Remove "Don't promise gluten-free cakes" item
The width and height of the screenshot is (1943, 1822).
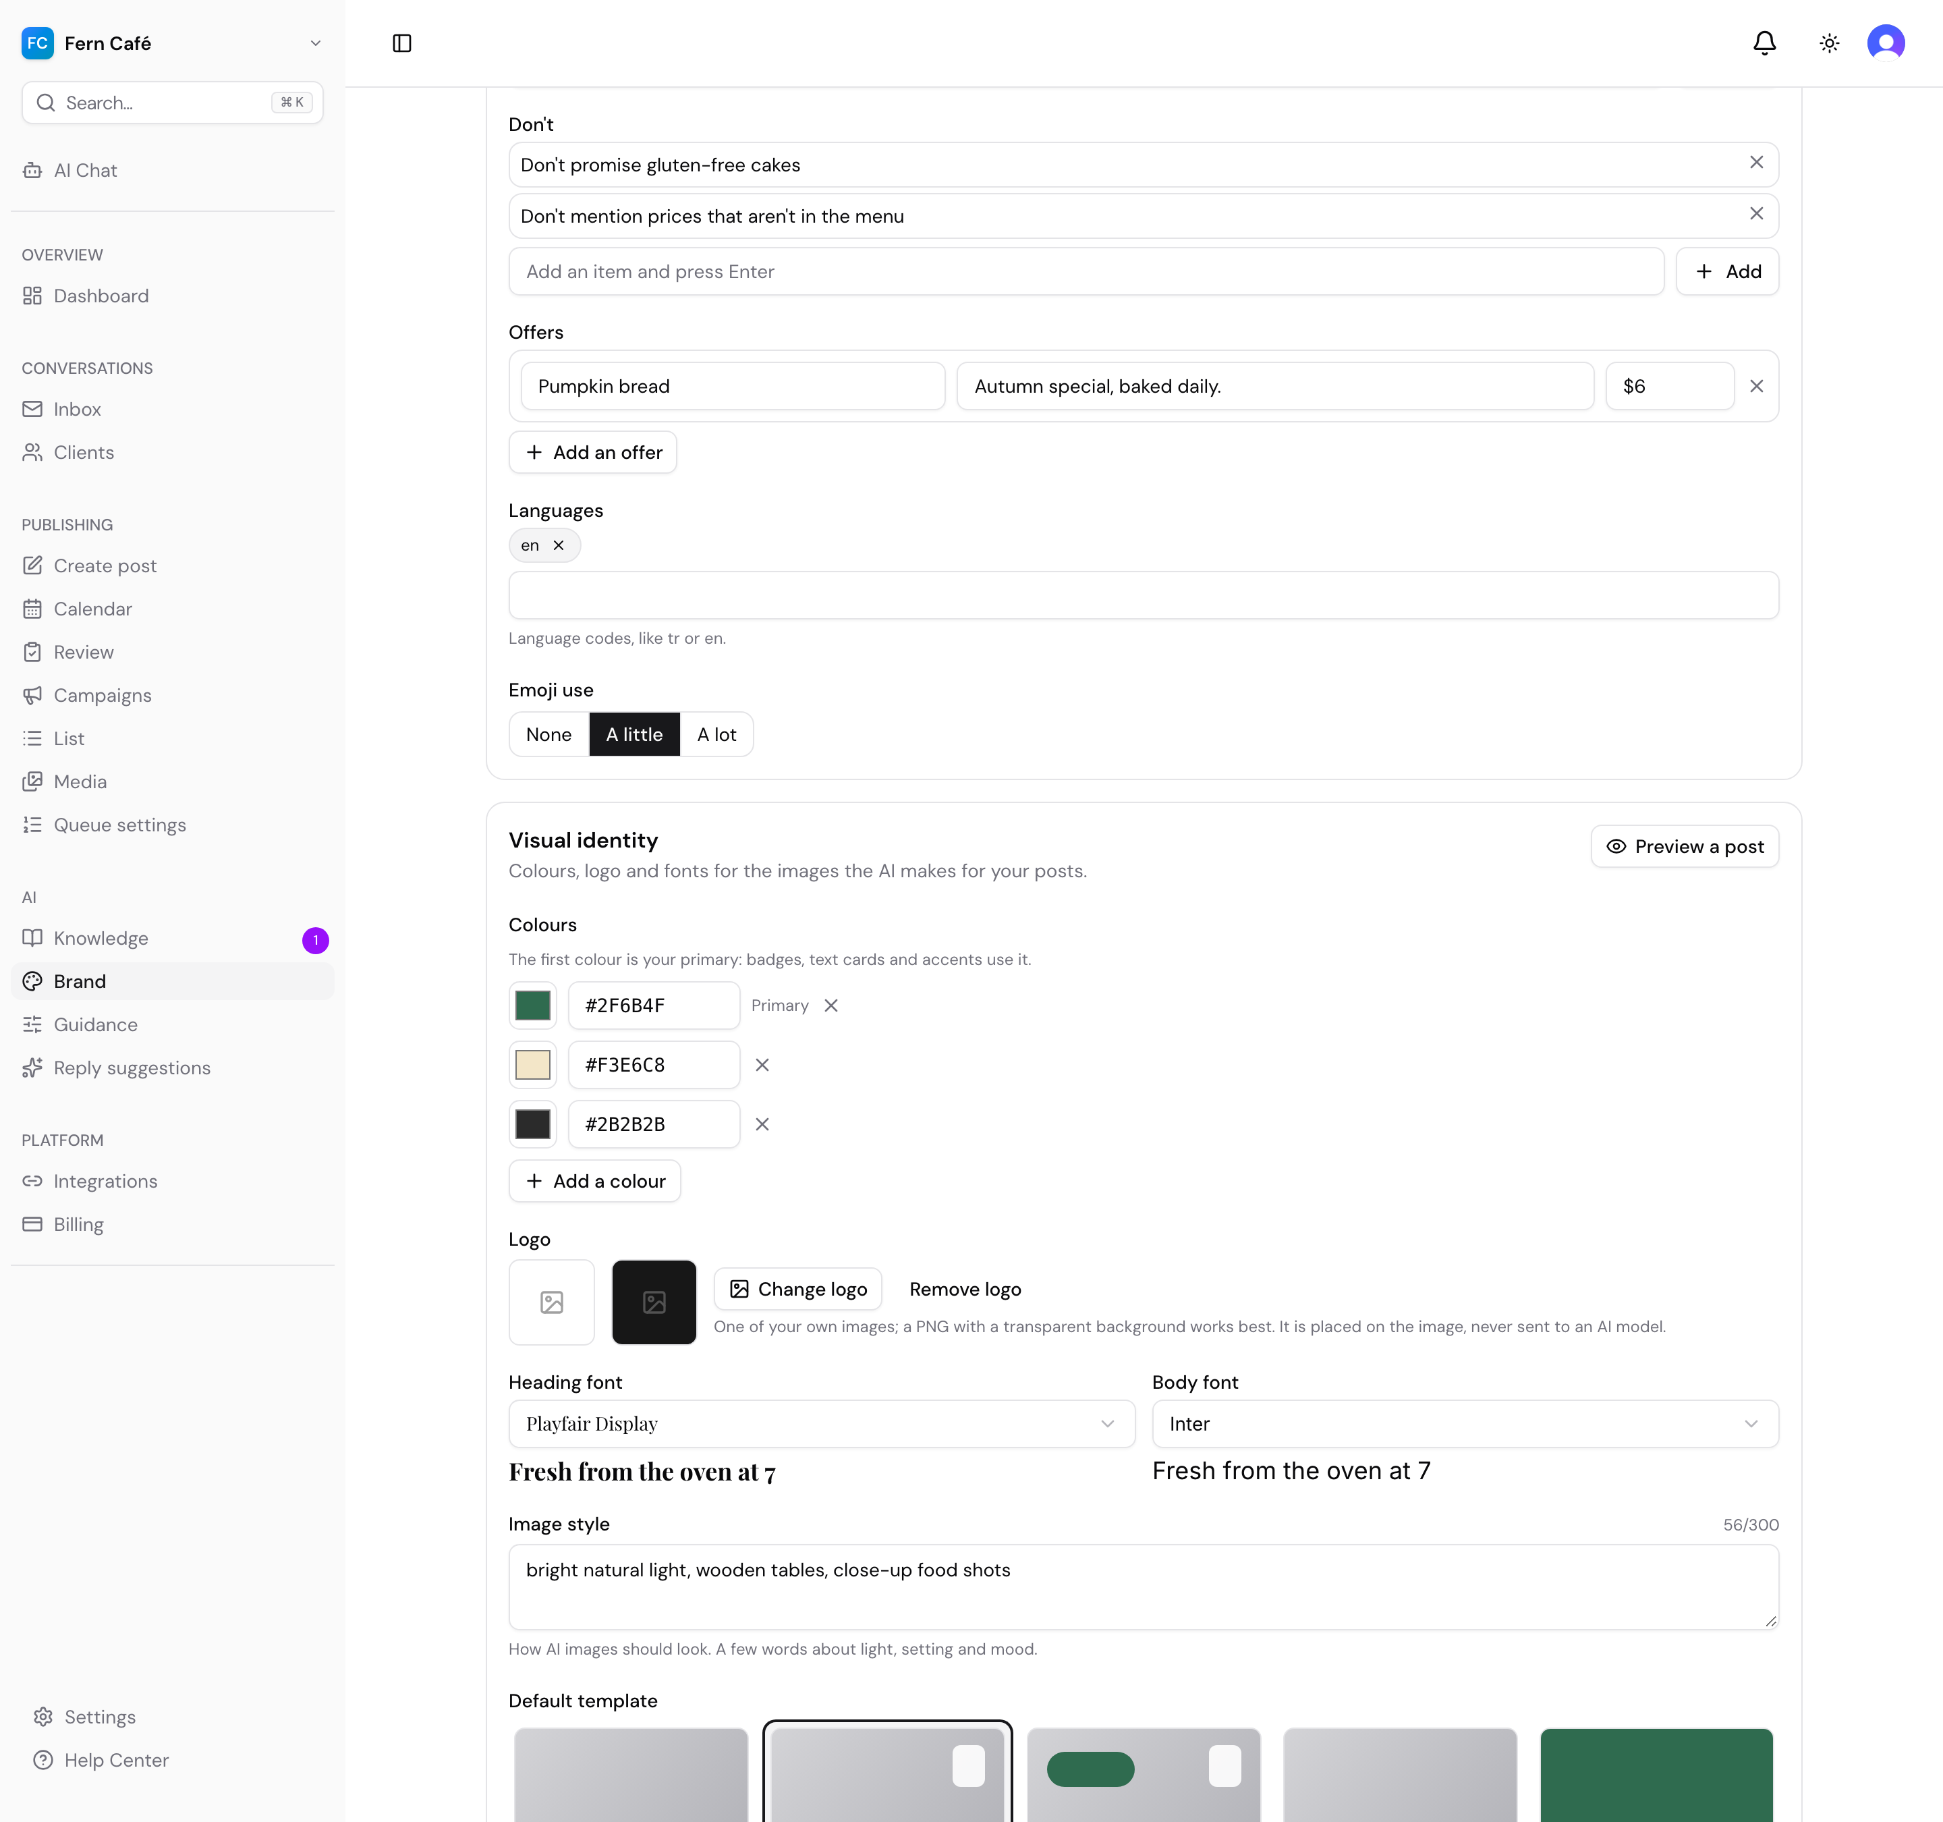[1756, 163]
